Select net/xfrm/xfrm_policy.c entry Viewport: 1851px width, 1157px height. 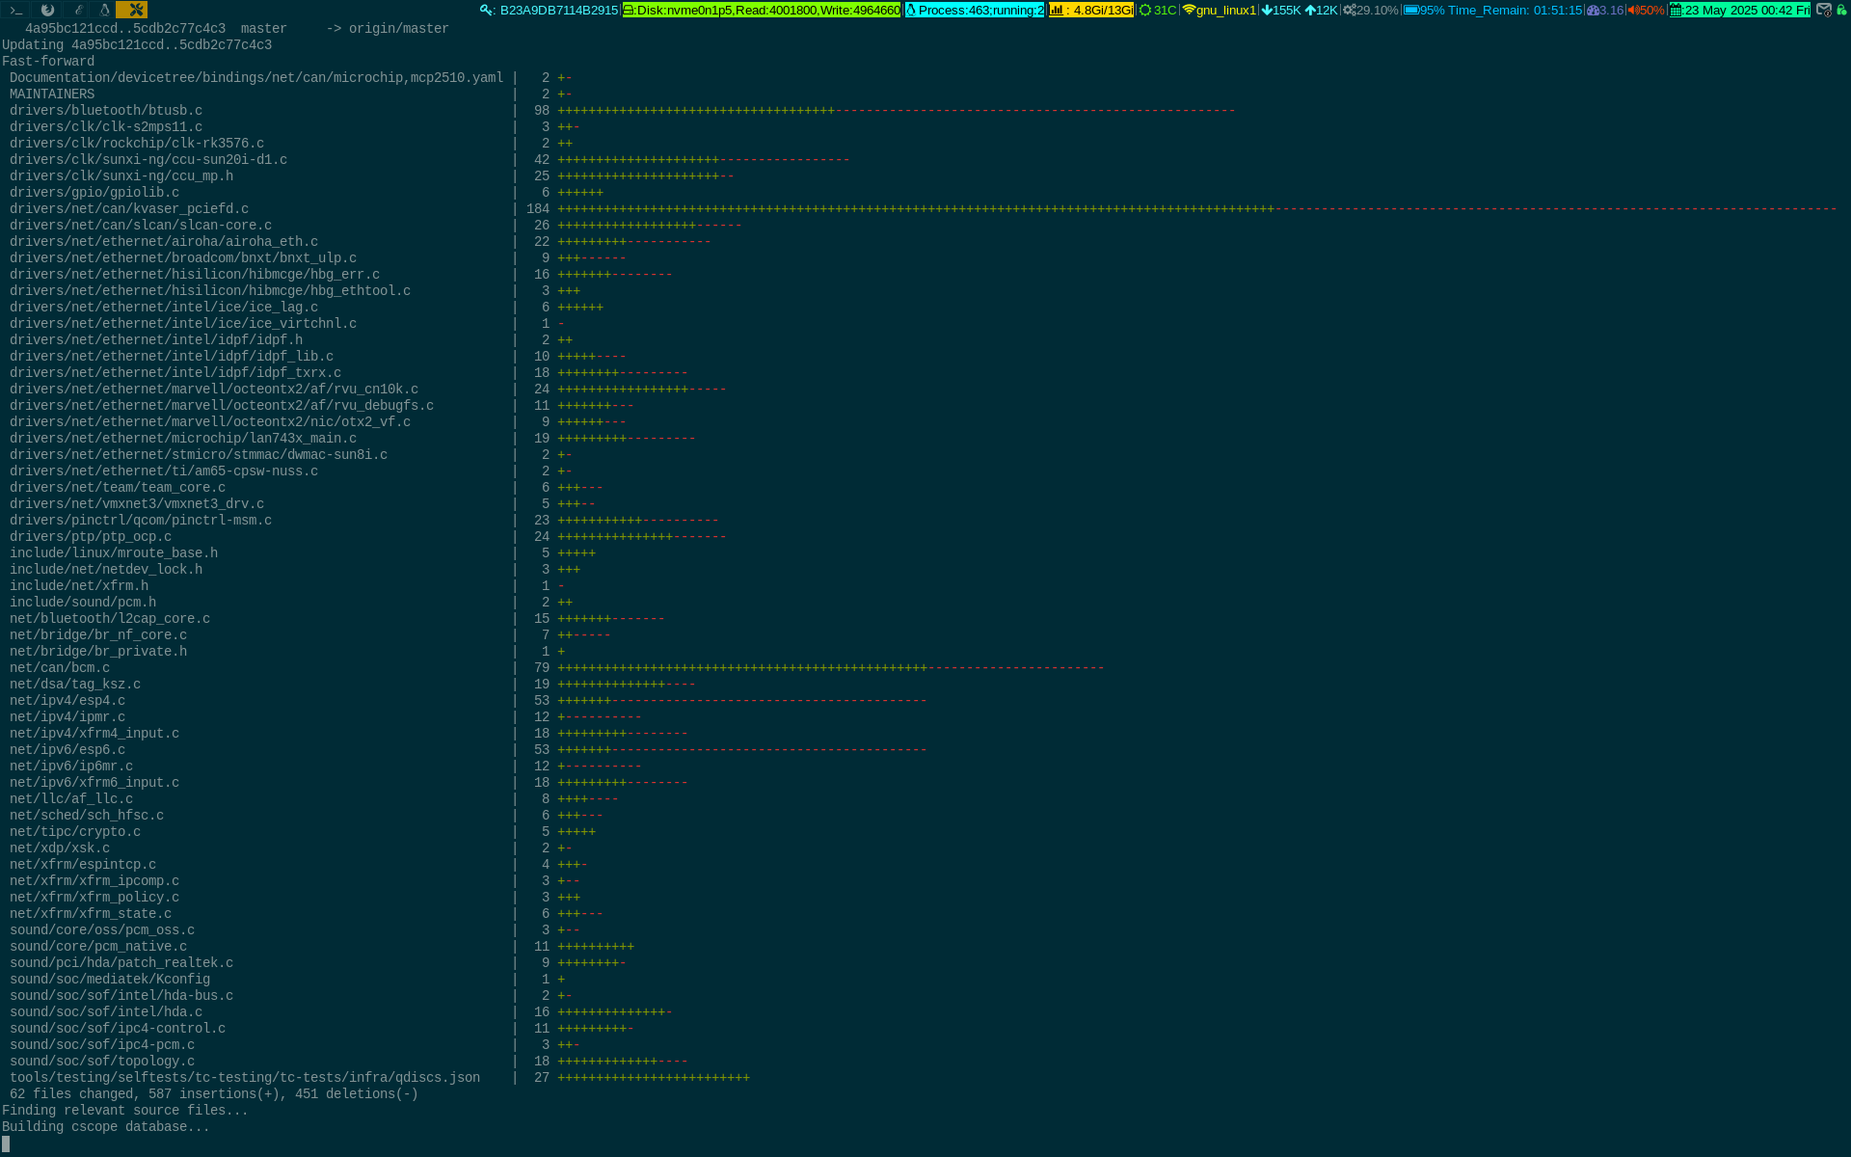pyautogui.click(x=94, y=898)
